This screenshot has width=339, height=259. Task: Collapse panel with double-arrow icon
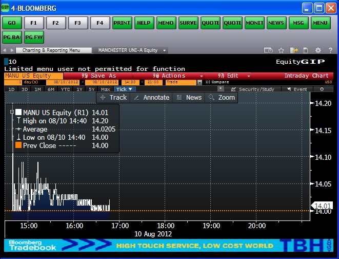click(221, 88)
